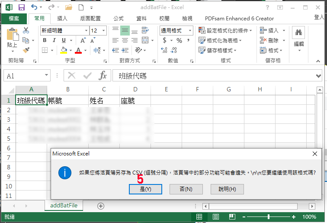Image resolution: width=327 pixels, height=223 pixels.
Task: Expand 格式化為表格 format as table menu
Action: point(220,40)
